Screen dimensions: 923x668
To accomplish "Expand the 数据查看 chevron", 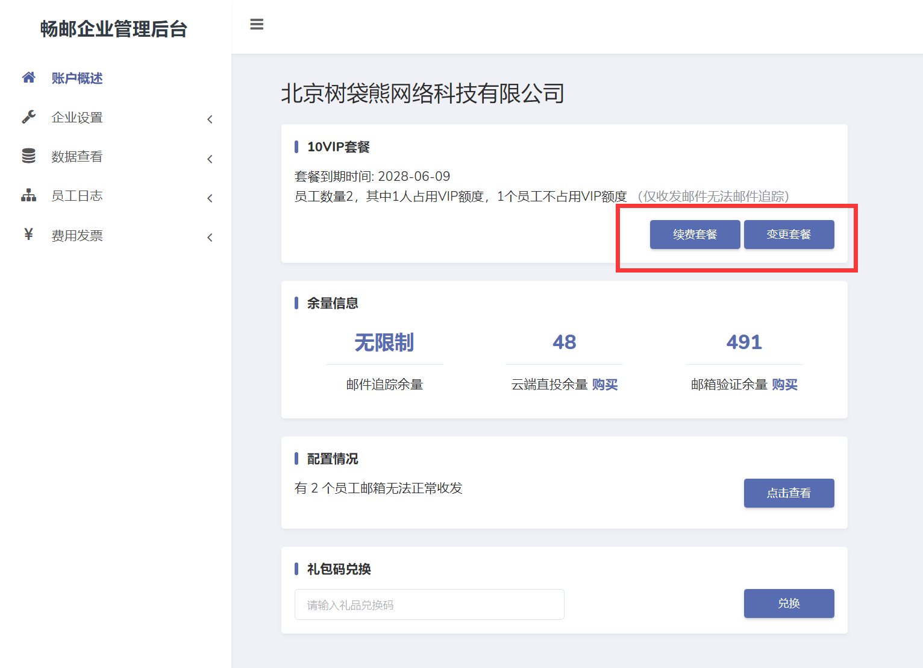I will coord(210,159).
